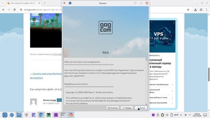The width and height of the screenshot is (210, 118).
Task: Open the clipboard tray icon
Action: [158, 115]
